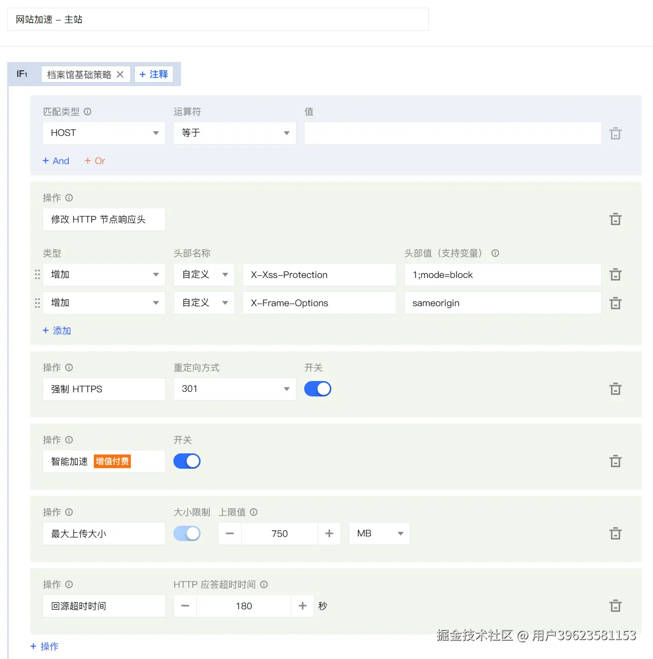Image resolution: width=653 pixels, height=659 pixels.
Task: Open 自定义 dropdown for X-Frame-Options
Action: tap(204, 303)
